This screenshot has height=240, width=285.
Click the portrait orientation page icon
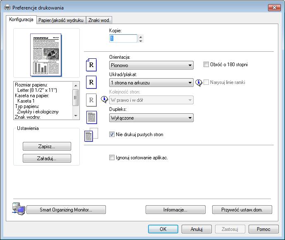coord(91,65)
